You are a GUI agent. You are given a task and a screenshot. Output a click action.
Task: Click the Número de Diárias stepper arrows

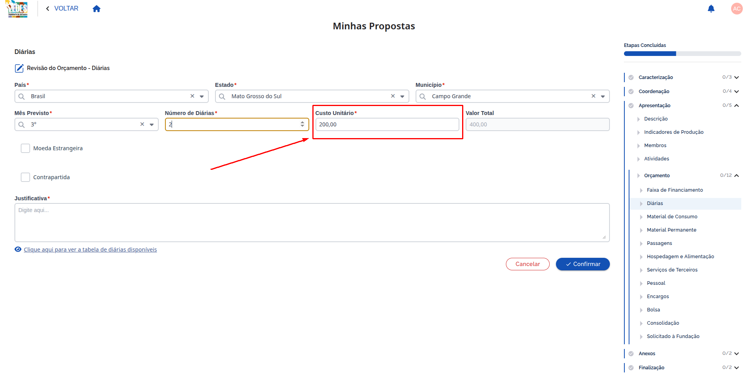(302, 124)
